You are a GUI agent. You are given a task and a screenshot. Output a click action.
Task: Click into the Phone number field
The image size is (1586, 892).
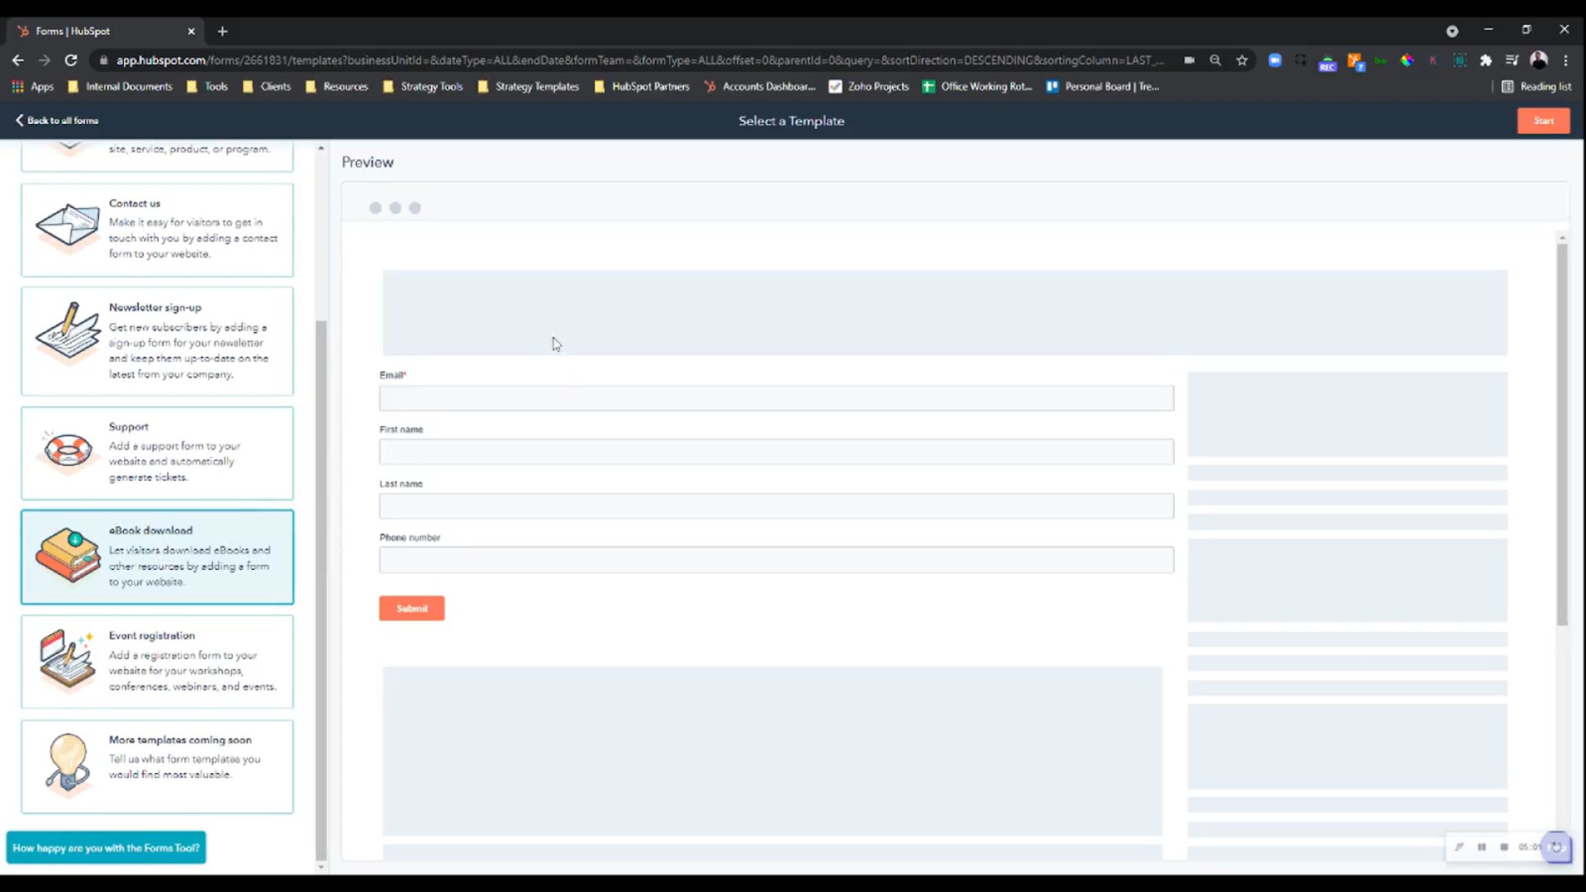(x=776, y=560)
